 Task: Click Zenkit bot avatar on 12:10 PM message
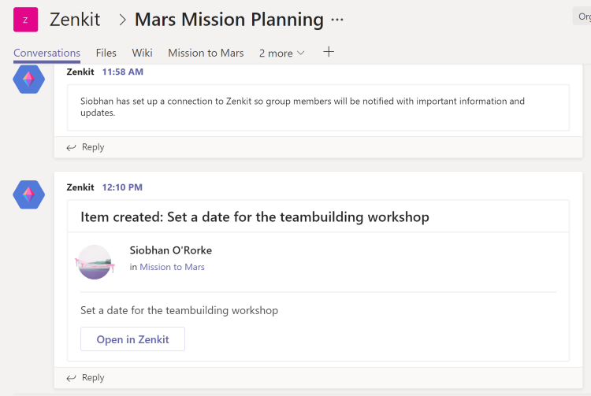tap(28, 194)
